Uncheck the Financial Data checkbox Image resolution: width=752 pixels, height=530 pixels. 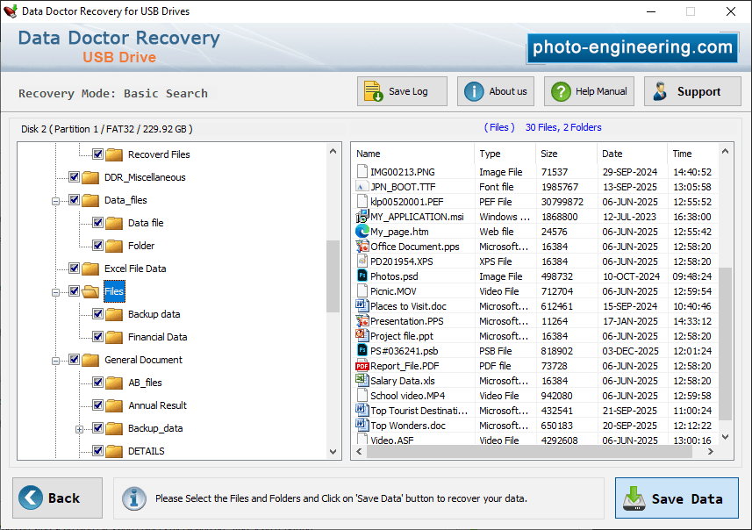point(97,337)
